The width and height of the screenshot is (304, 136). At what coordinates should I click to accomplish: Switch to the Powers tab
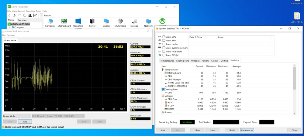click(205, 61)
